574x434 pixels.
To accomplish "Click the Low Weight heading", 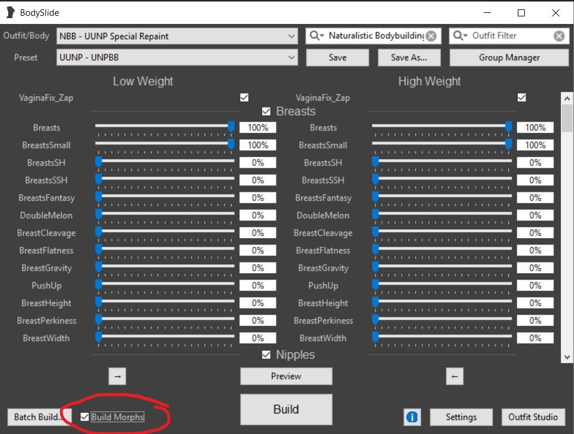I will (143, 81).
